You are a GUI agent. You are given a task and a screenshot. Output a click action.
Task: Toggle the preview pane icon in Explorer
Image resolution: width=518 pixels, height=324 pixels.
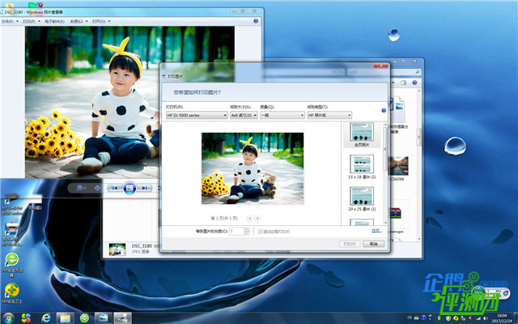point(403,83)
